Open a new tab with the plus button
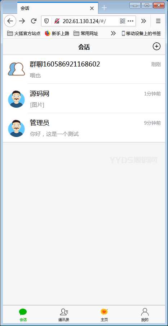The height and width of the screenshot is (326, 168). 104,8
